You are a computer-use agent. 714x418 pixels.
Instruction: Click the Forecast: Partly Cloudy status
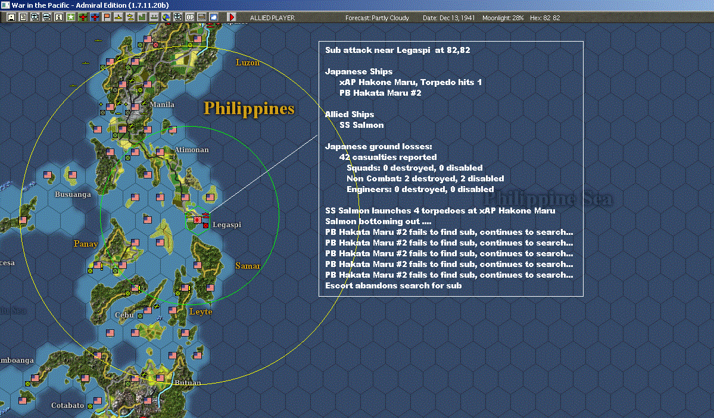(377, 18)
